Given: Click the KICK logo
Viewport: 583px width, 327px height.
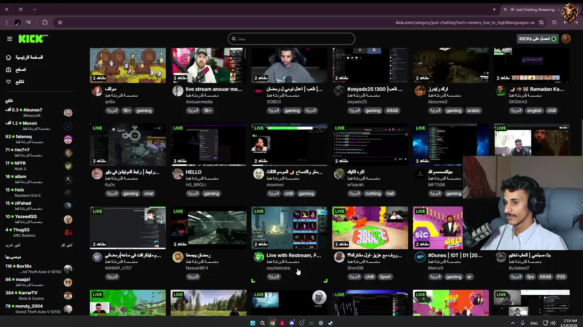Looking at the screenshot, I should (33, 39).
